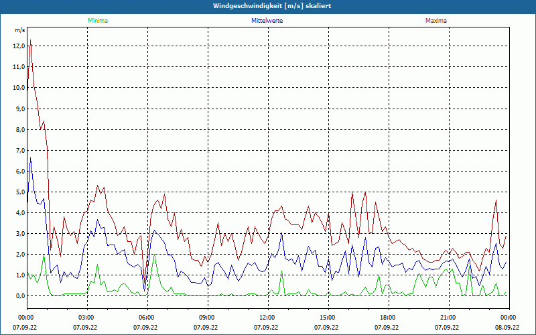The height and width of the screenshot is (335, 536).
Task: Click the 3,0 value on the y-axis
Action: coord(19,233)
